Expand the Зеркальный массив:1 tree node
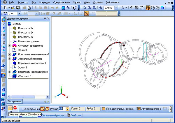 (10, 59)
